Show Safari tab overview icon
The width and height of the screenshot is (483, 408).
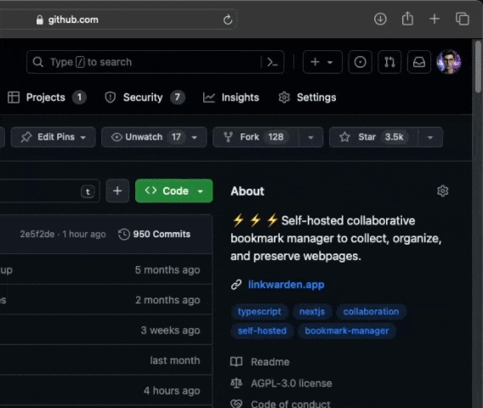[463, 19]
